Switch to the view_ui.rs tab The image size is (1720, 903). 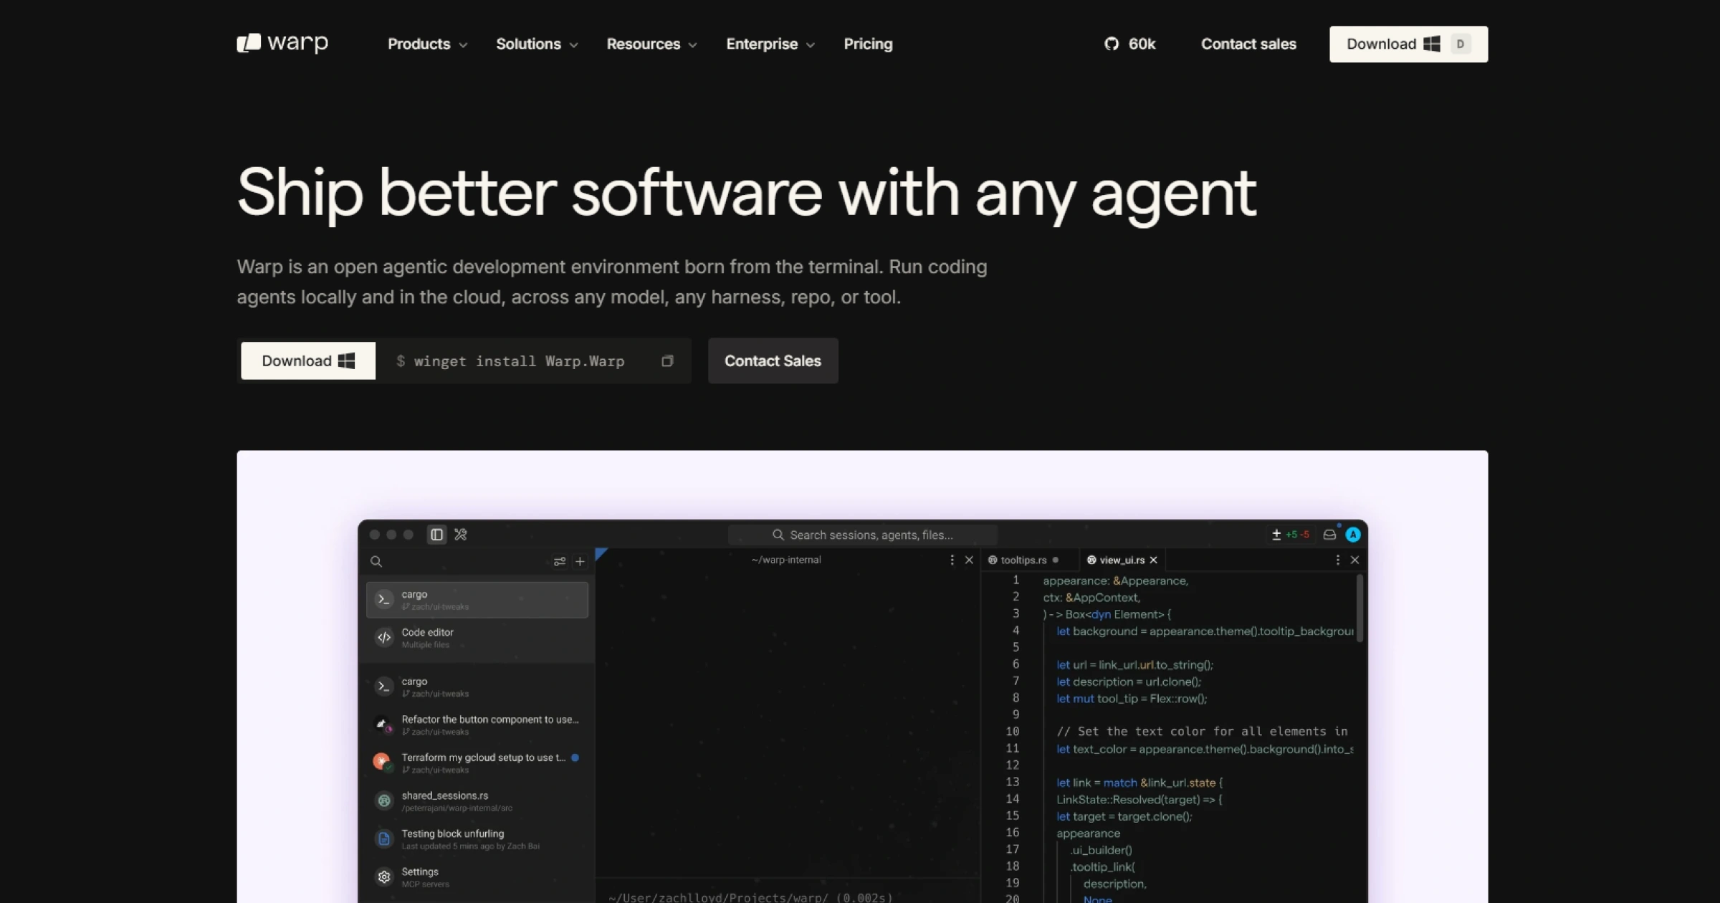pyautogui.click(x=1122, y=560)
